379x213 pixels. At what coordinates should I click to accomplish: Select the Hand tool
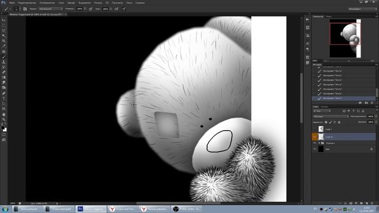(4, 114)
